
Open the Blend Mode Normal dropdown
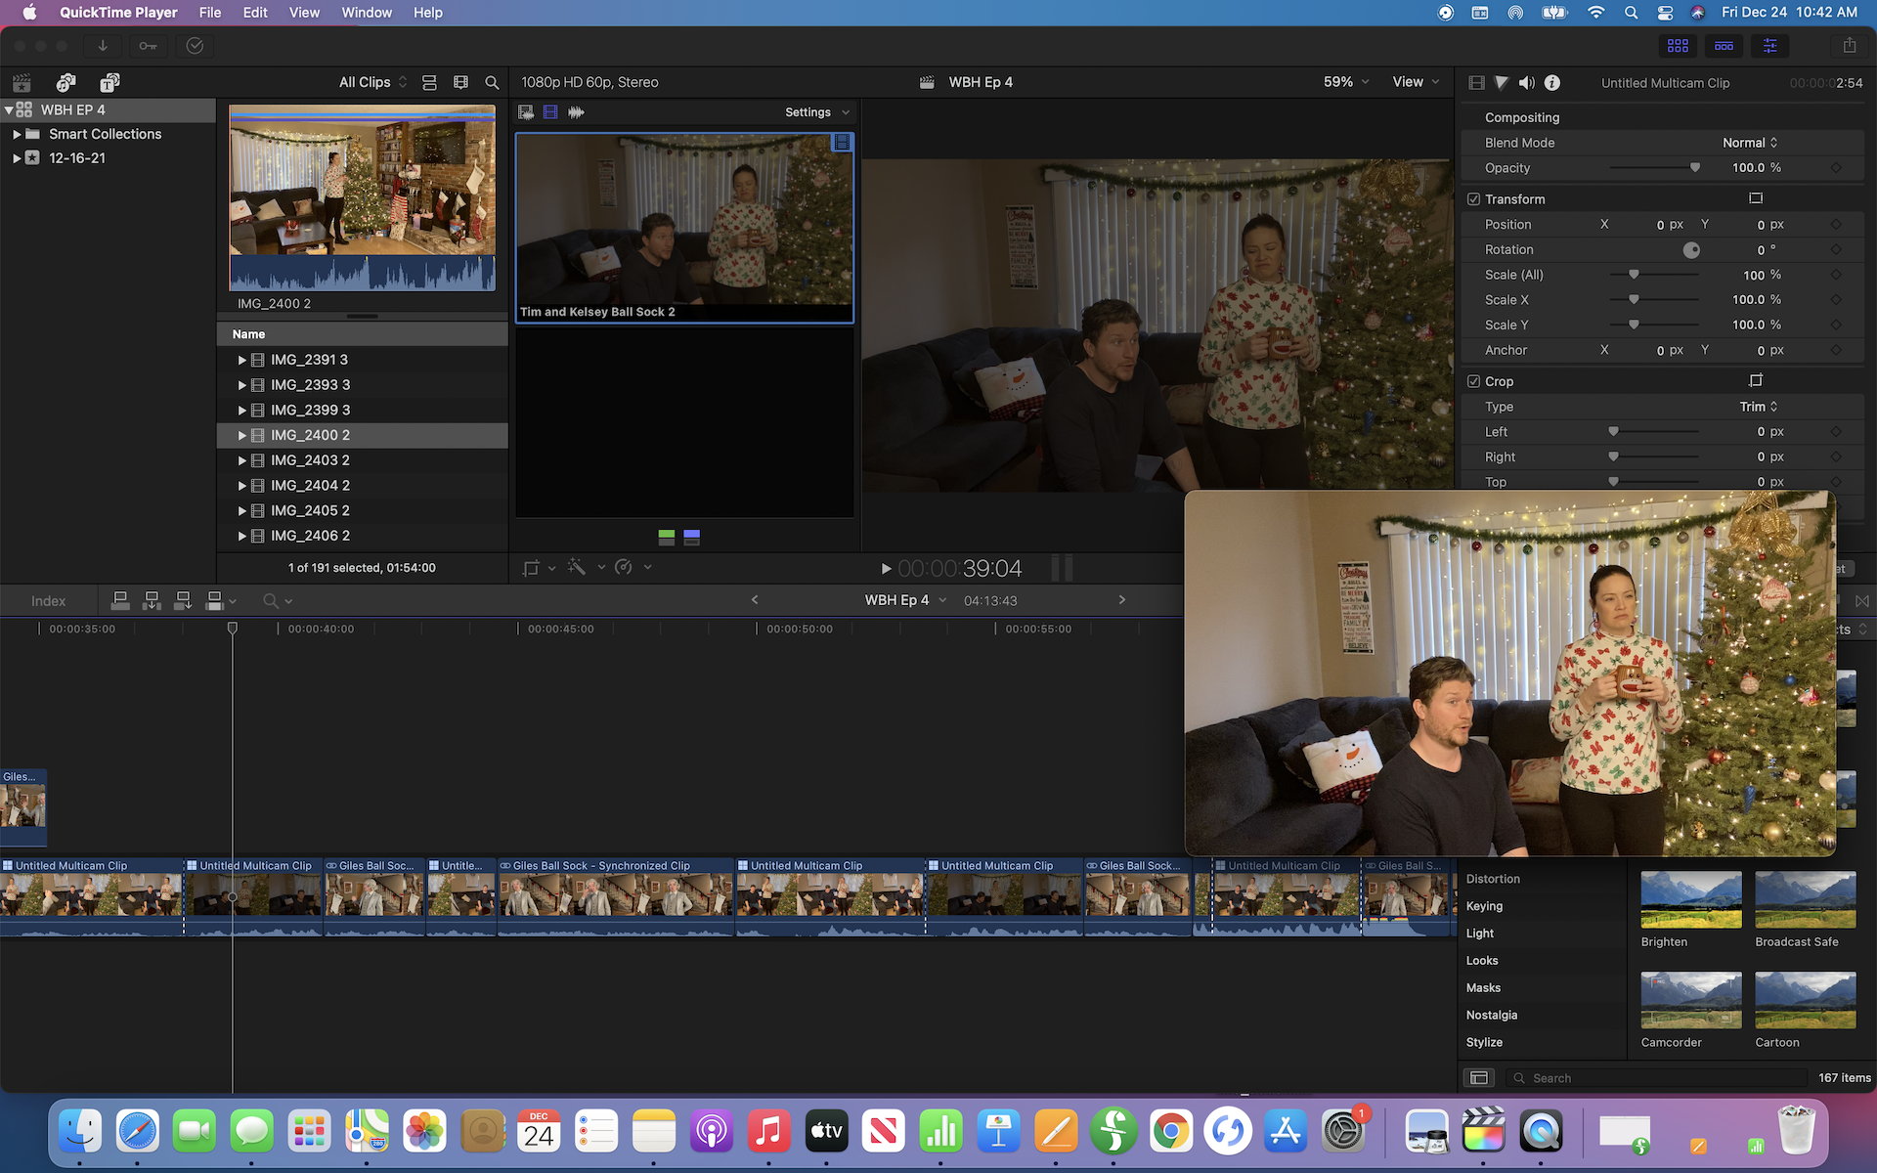1750,143
